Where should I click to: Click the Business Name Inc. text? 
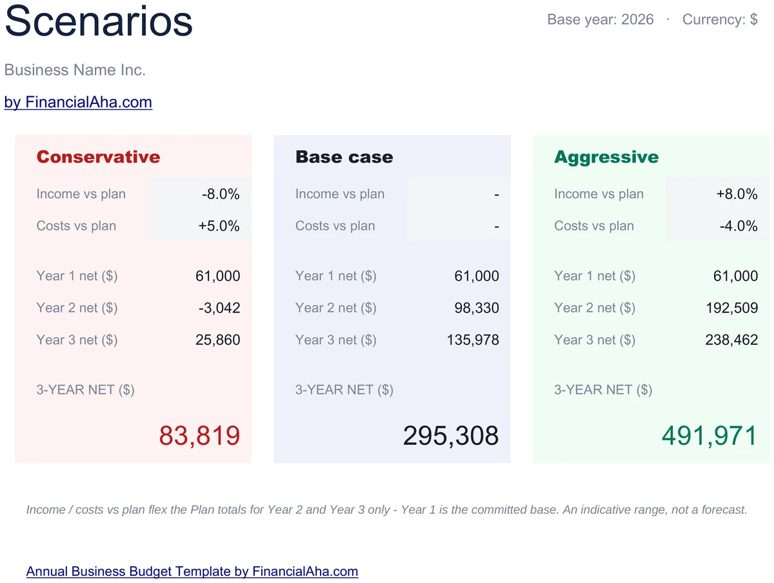pos(75,70)
